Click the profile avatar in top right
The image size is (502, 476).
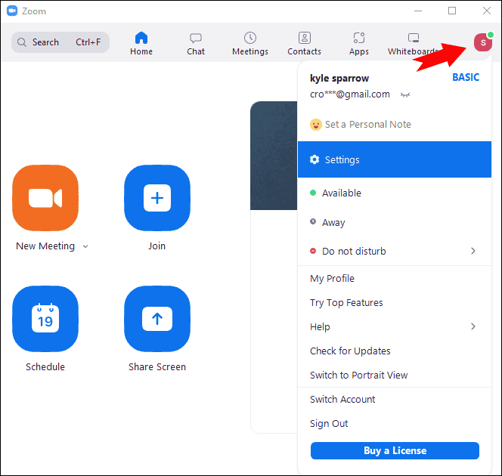[x=482, y=42]
